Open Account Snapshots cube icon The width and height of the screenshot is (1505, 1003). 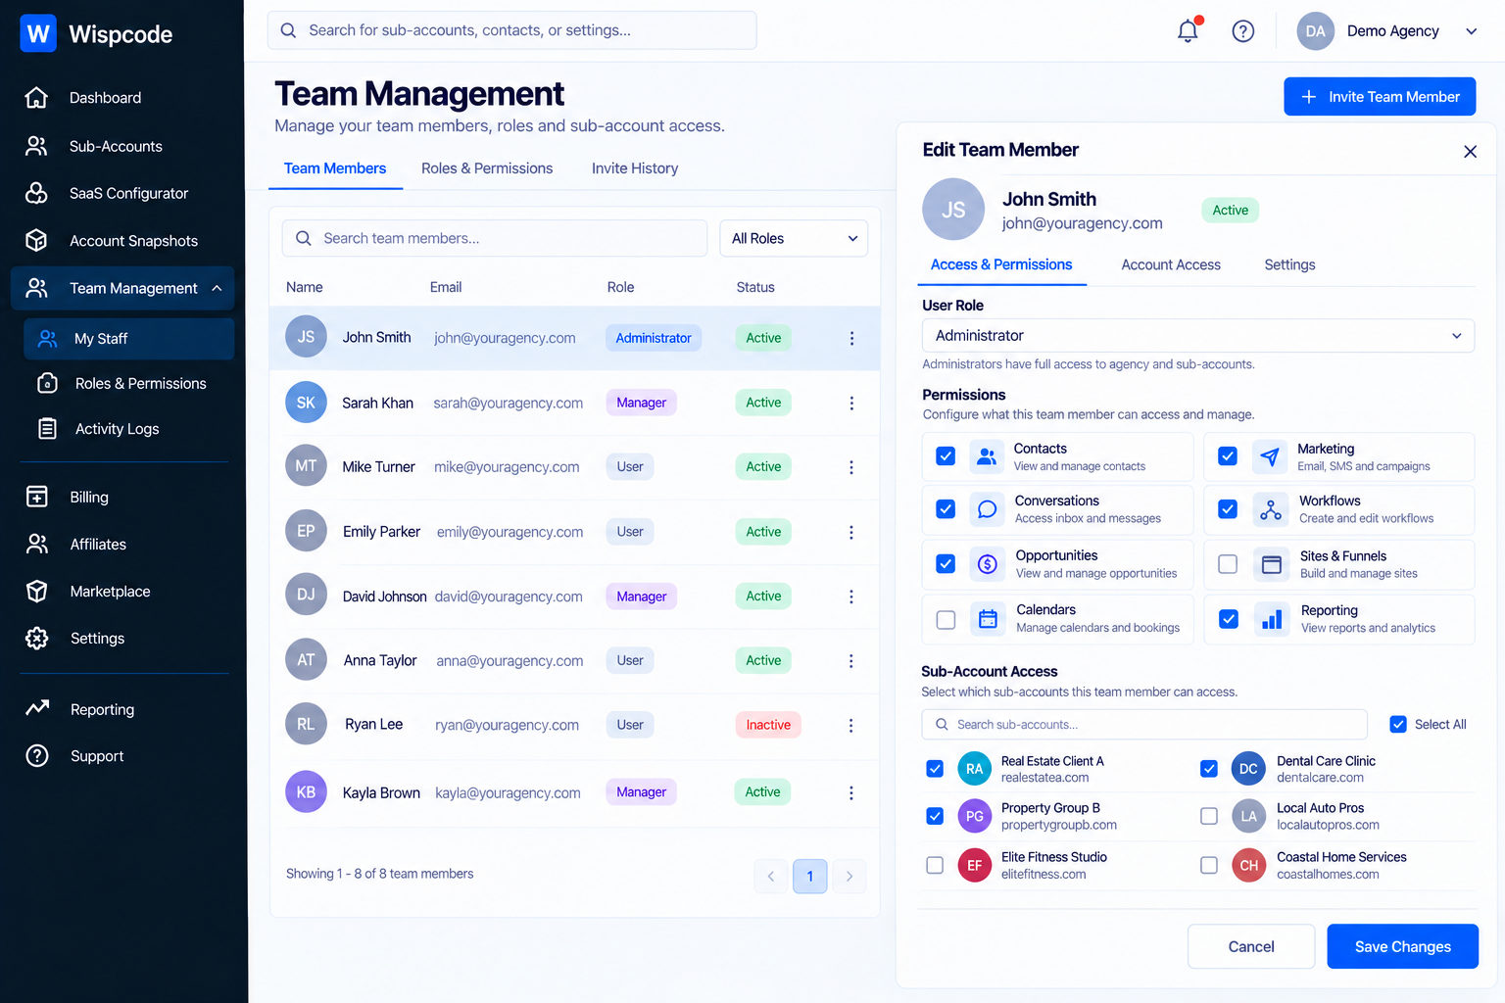pyautogui.click(x=36, y=240)
